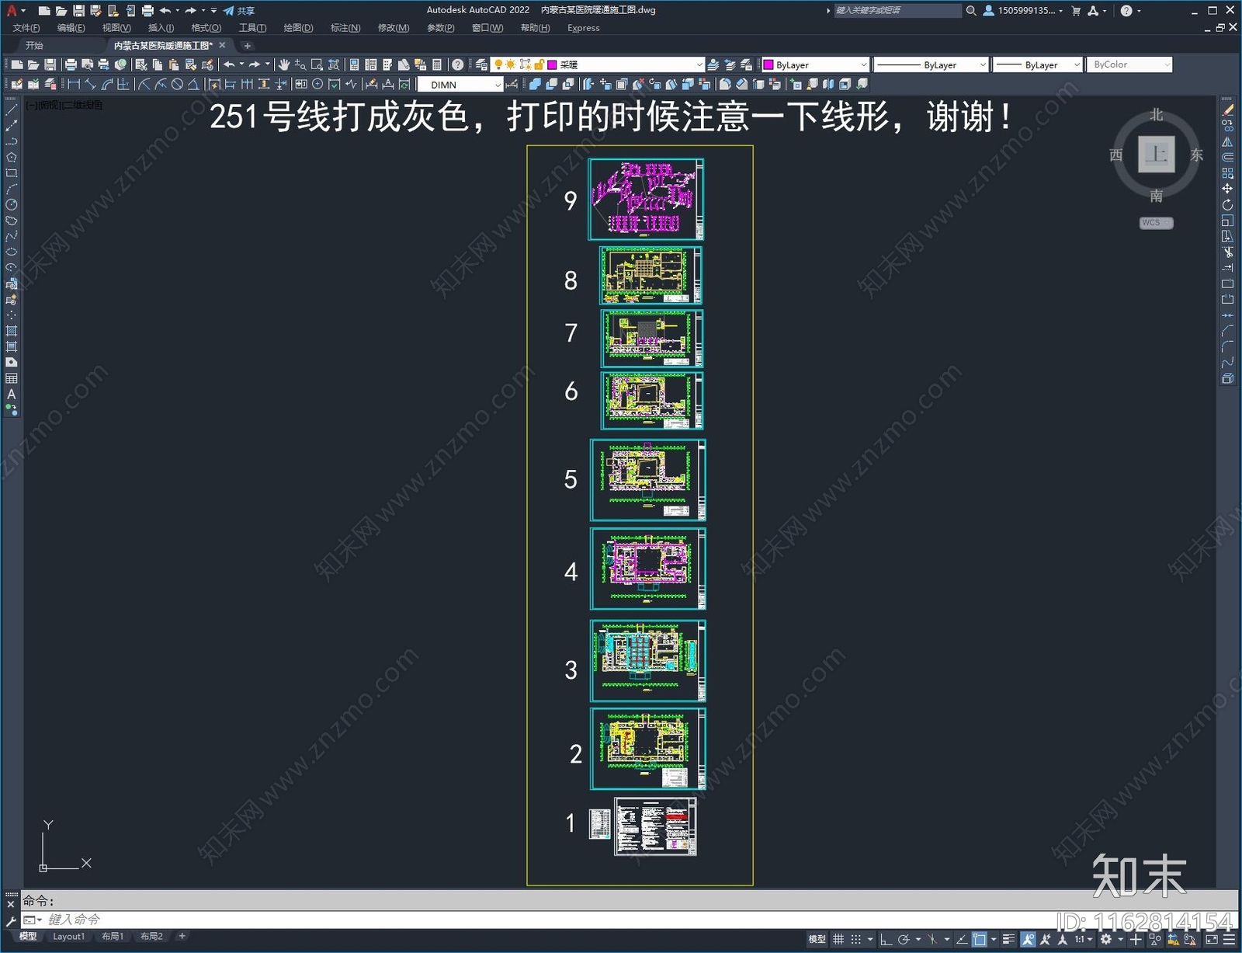Toggle layer lock padlock icon
The width and height of the screenshot is (1242, 953).
pos(539,64)
